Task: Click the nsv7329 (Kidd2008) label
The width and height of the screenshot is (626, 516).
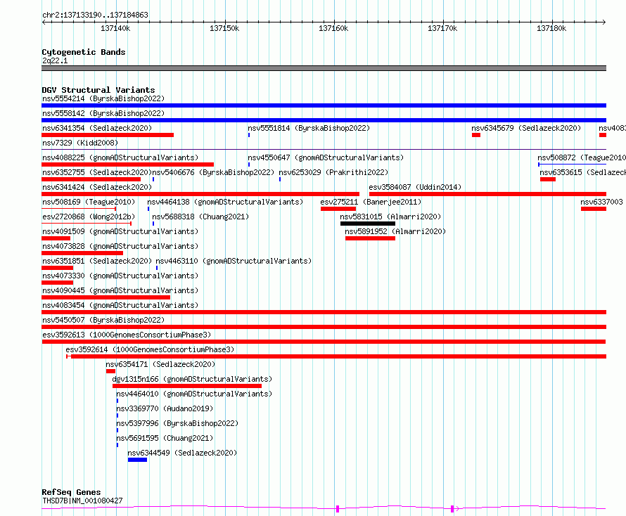Action: tap(80, 143)
